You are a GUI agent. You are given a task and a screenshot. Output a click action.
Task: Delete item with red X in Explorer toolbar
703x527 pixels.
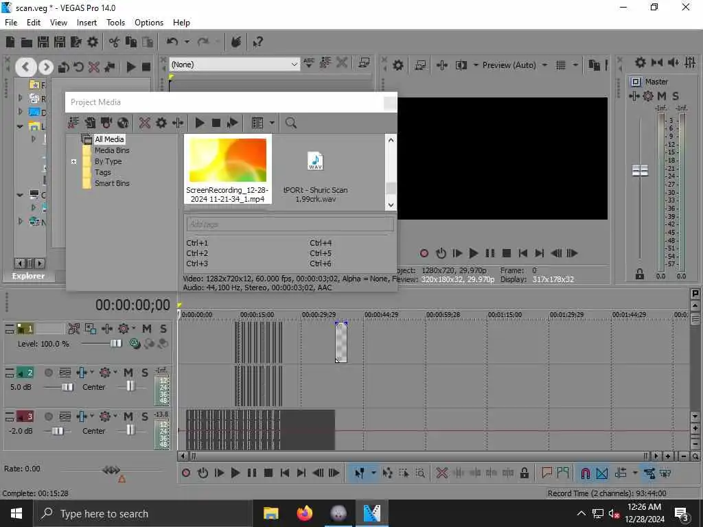click(x=93, y=67)
